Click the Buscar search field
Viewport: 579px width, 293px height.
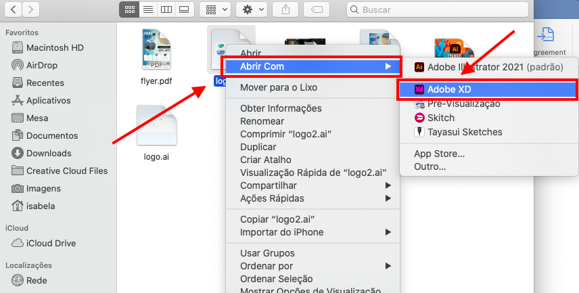438,9
